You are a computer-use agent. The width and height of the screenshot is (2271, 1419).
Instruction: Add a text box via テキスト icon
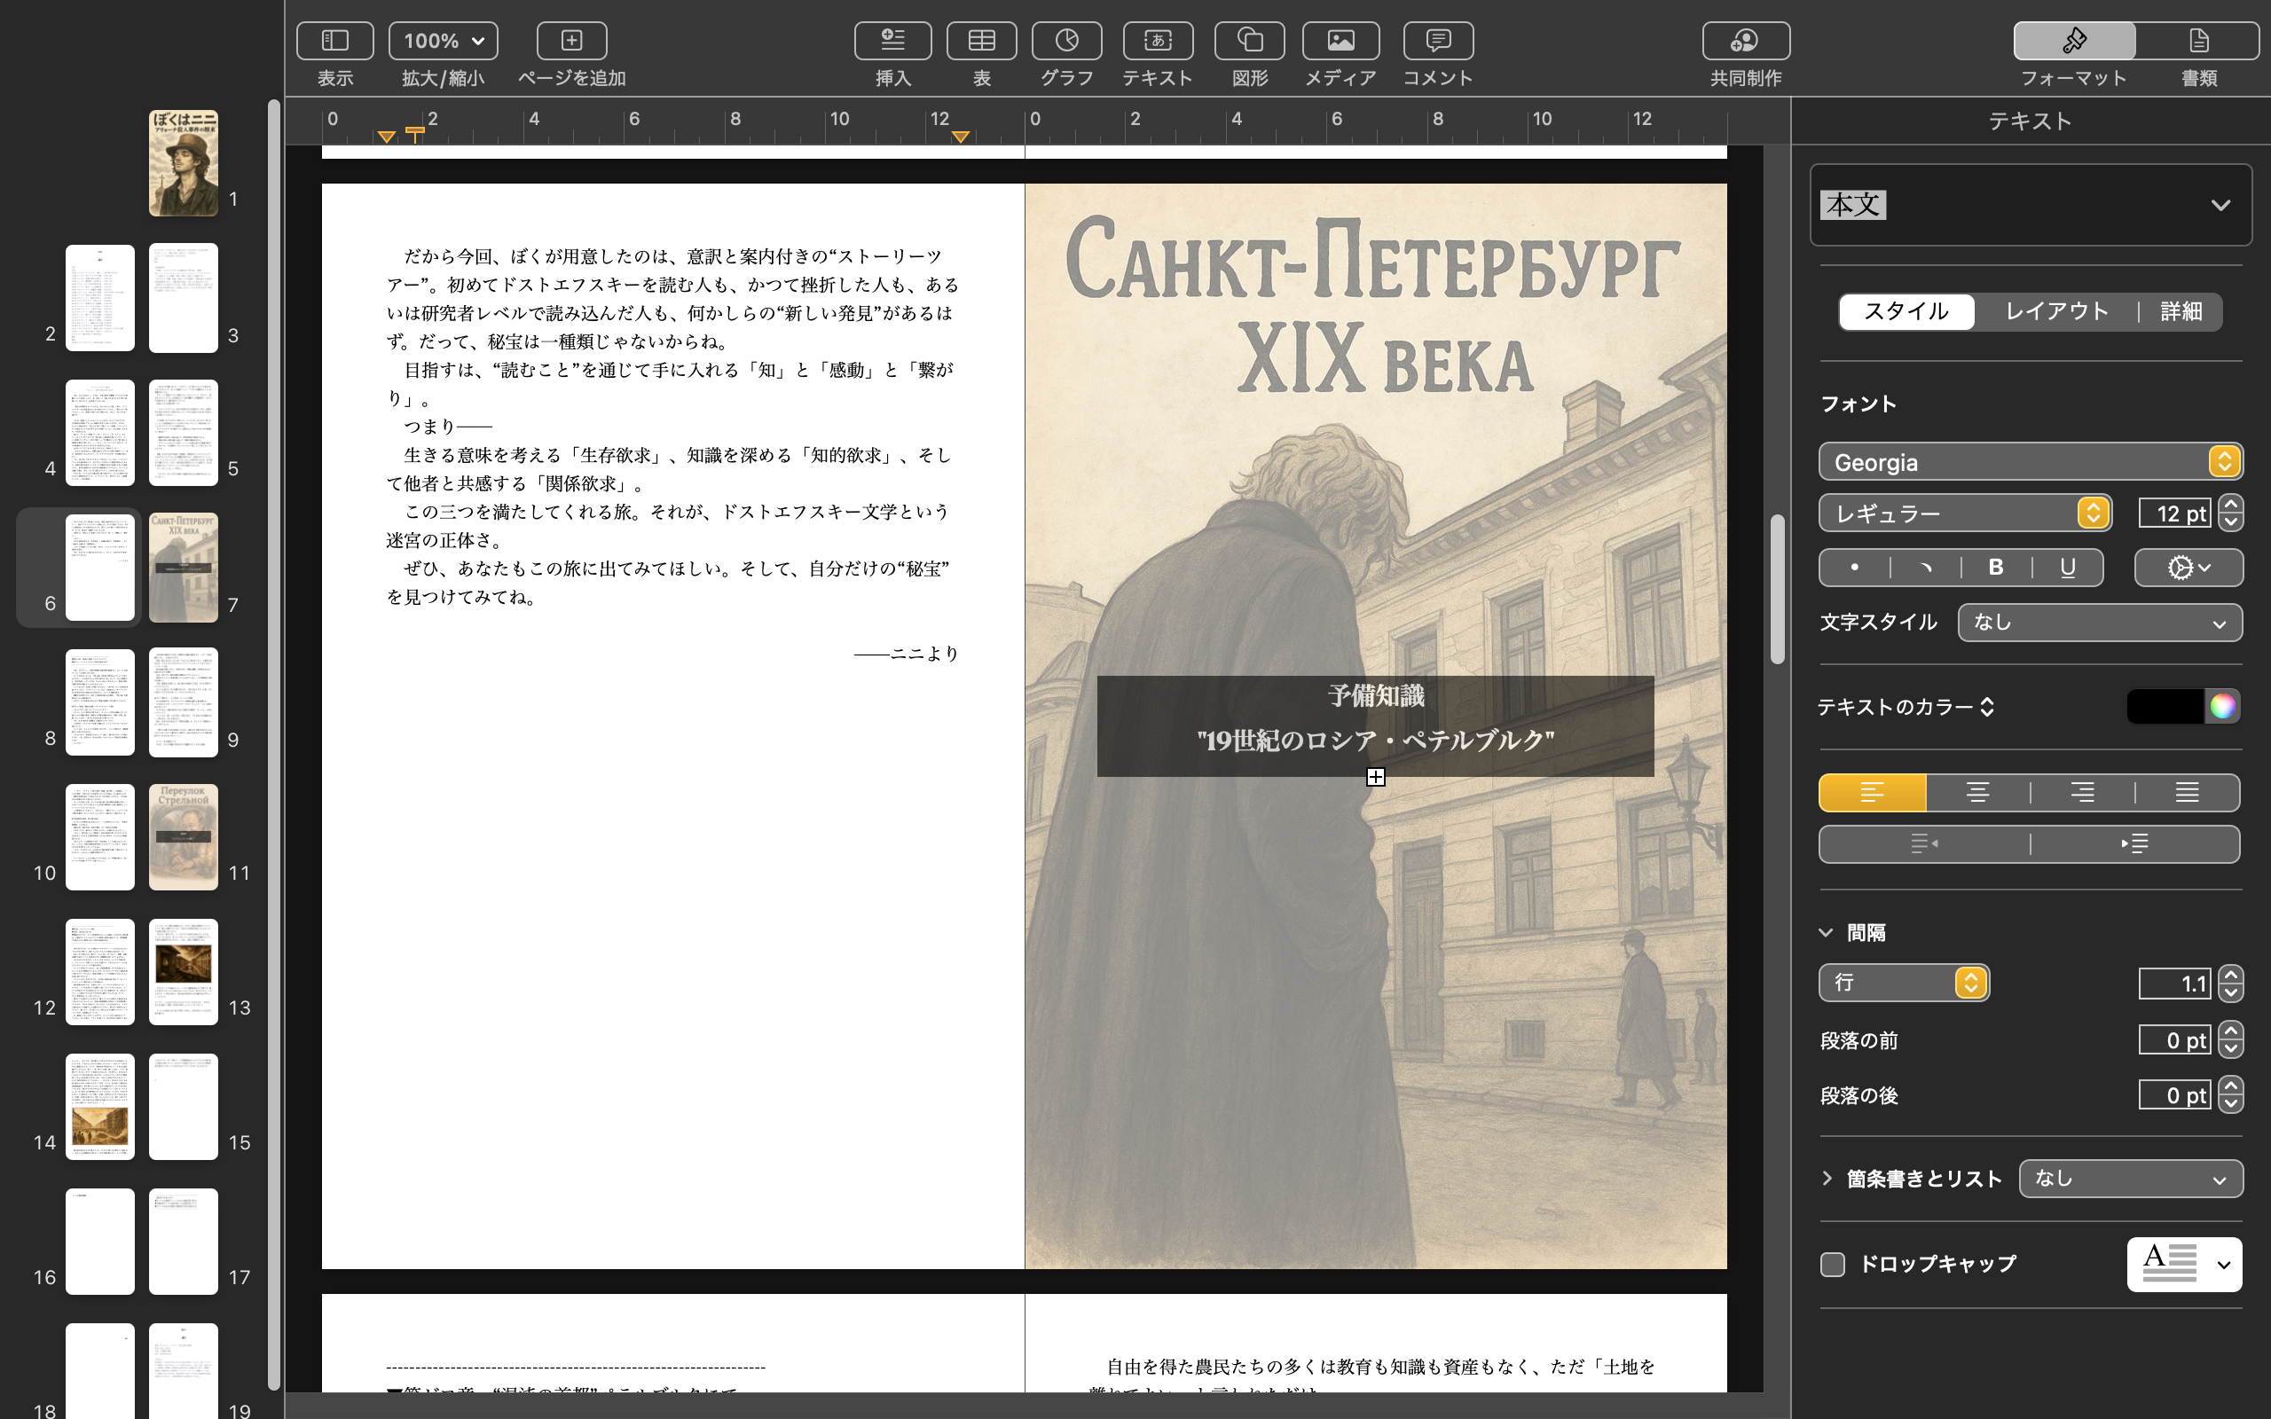pyautogui.click(x=1158, y=41)
